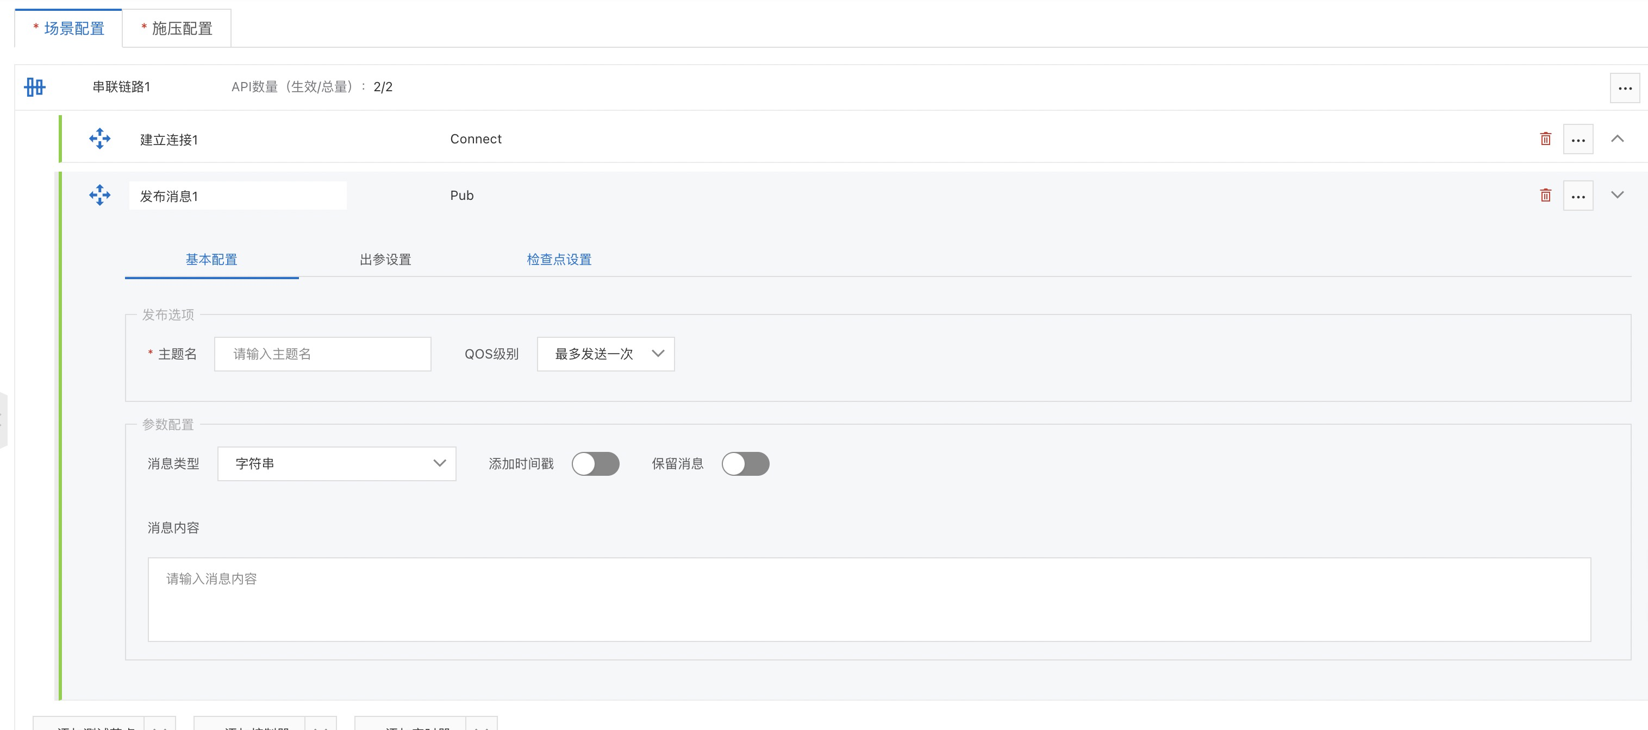Open the QOS级别 dropdown

click(605, 354)
